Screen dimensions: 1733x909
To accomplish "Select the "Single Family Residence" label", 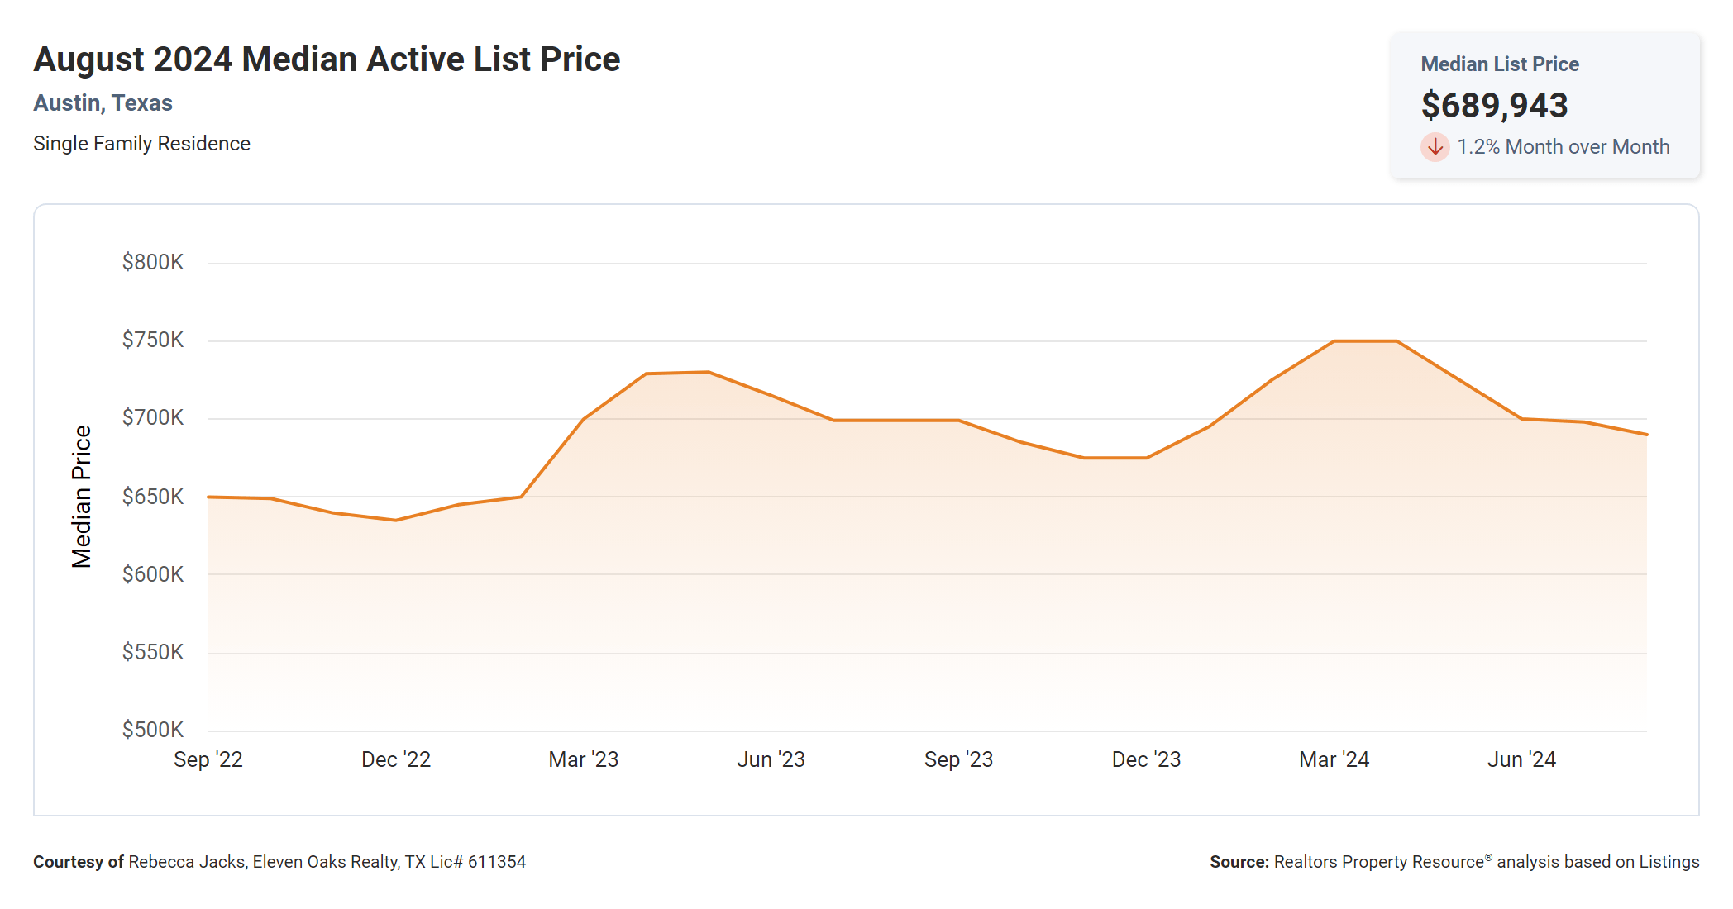I will 141,144.
